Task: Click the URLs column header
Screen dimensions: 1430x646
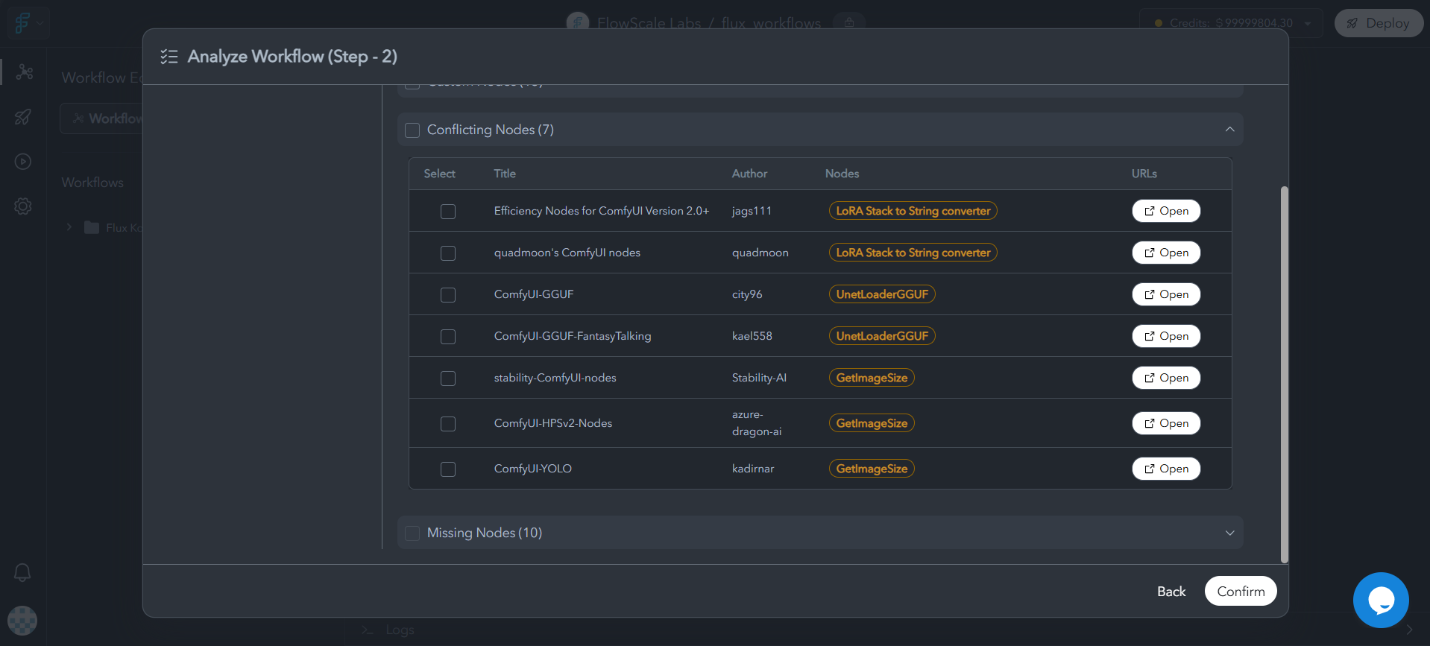Action: [x=1144, y=174]
